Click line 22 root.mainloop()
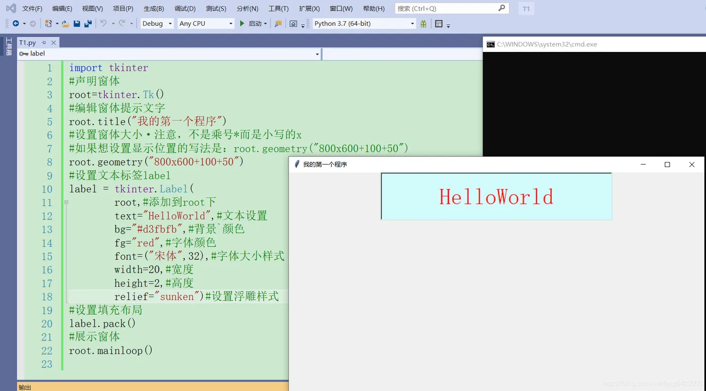The width and height of the screenshot is (706, 391). 111,351
